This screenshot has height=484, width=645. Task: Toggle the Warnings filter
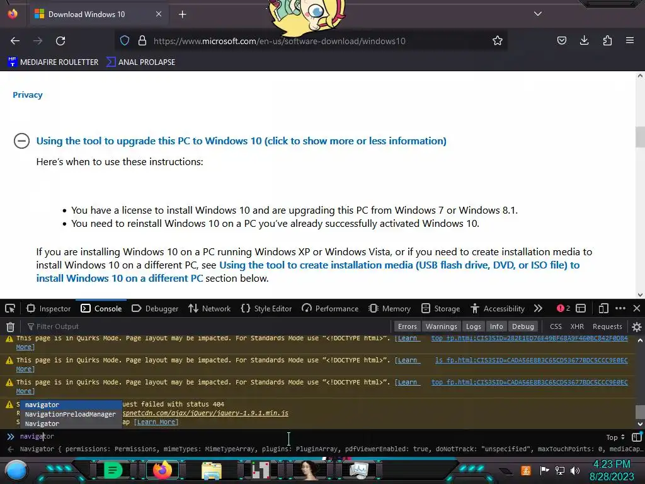coord(441,326)
